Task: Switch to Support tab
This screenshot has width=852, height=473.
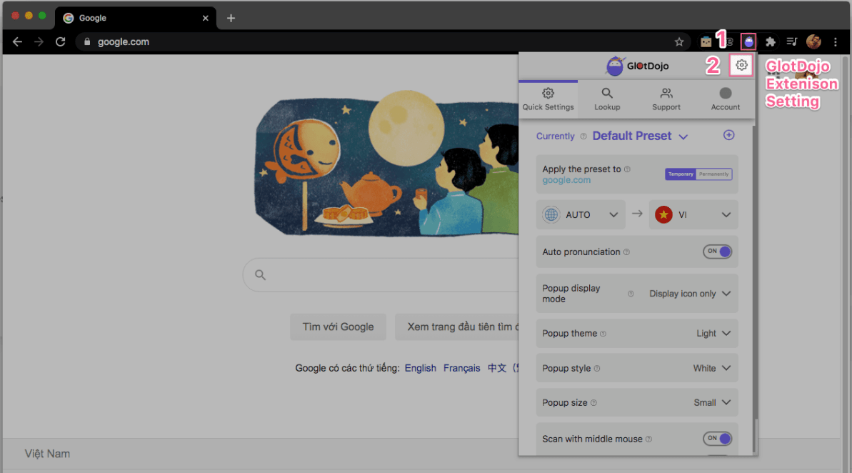Action: tap(666, 99)
